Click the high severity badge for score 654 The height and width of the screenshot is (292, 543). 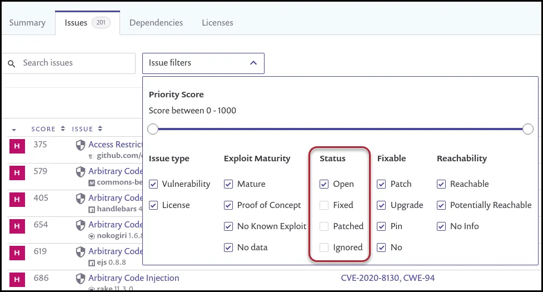[17, 226]
